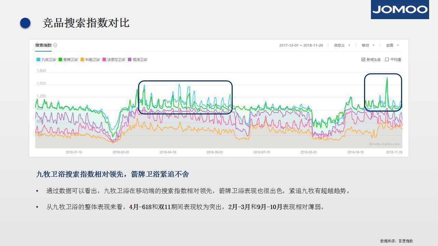Open the 自定义 period dropdown

342,45
